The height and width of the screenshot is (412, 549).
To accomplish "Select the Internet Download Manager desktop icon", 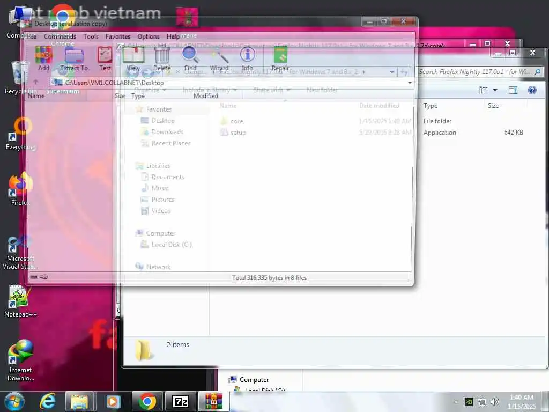I will (x=20, y=361).
